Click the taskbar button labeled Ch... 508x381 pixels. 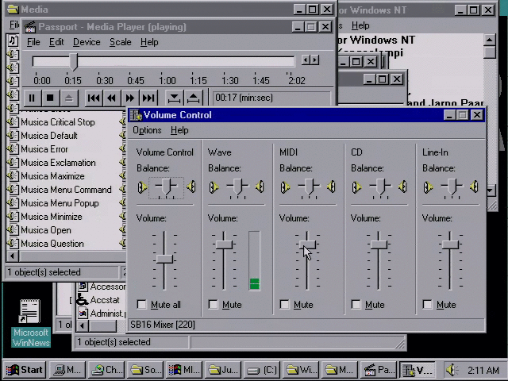click(x=106, y=370)
